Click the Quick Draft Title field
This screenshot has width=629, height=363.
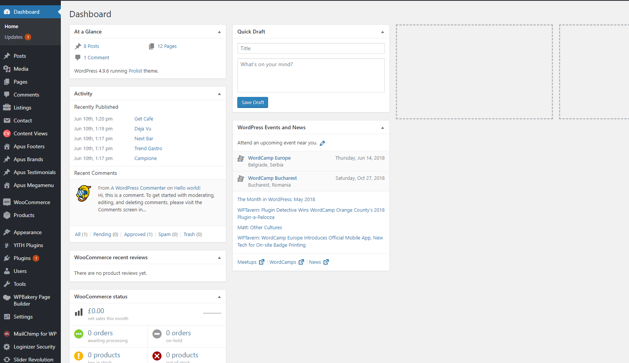(311, 48)
